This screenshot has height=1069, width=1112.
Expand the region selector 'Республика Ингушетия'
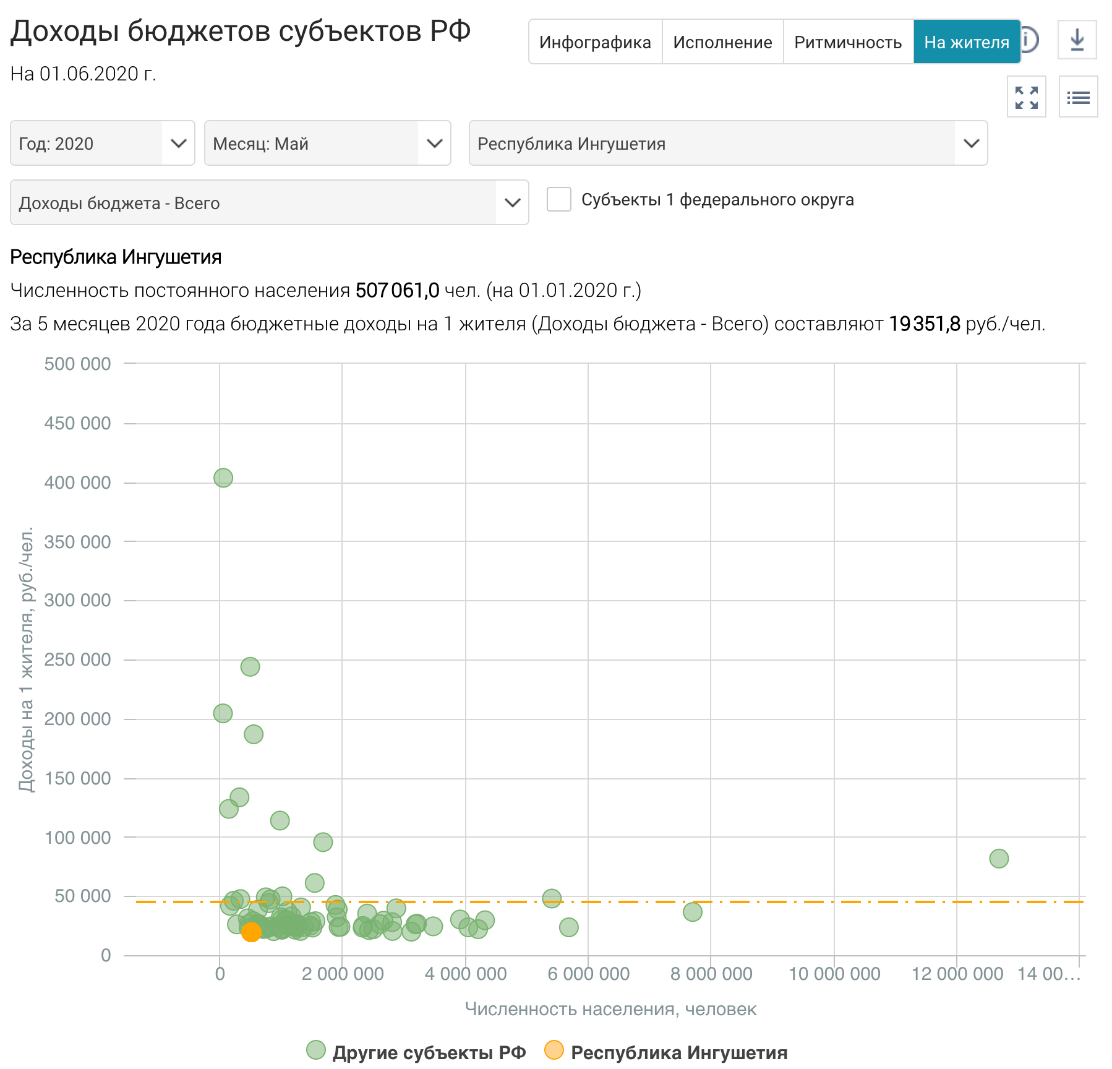point(727,144)
